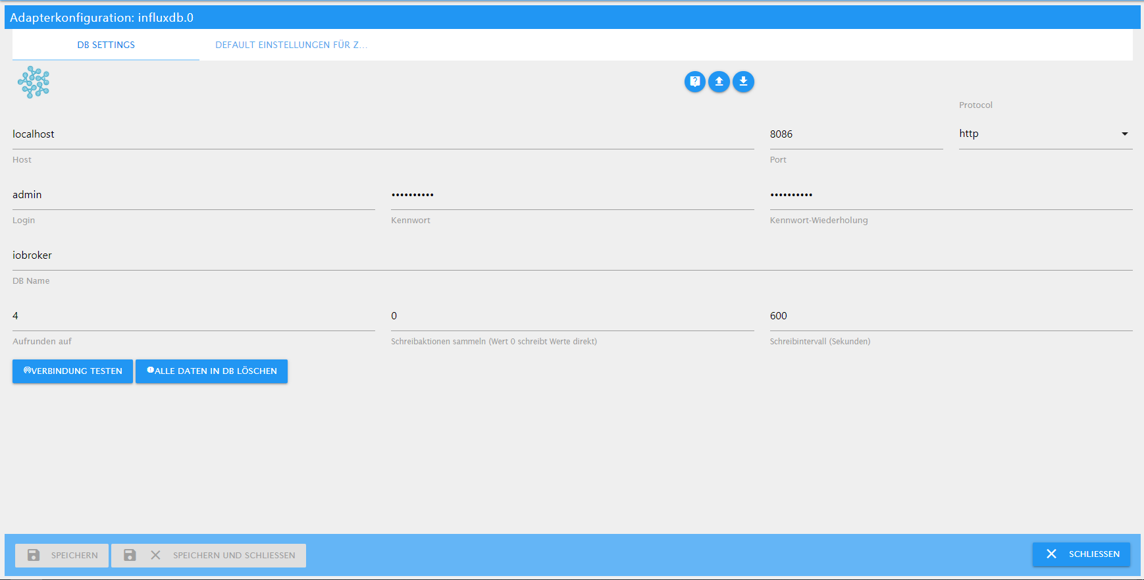Focus the Port field showing 8086
The height and width of the screenshot is (580, 1144).
pyautogui.click(x=856, y=134)
